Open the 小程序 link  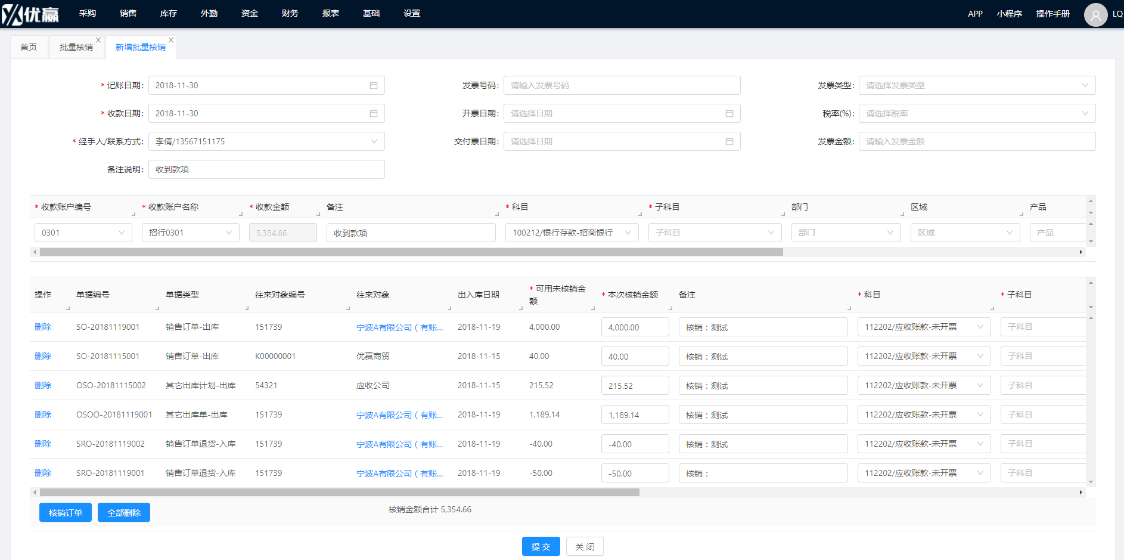click(1010, 14)
